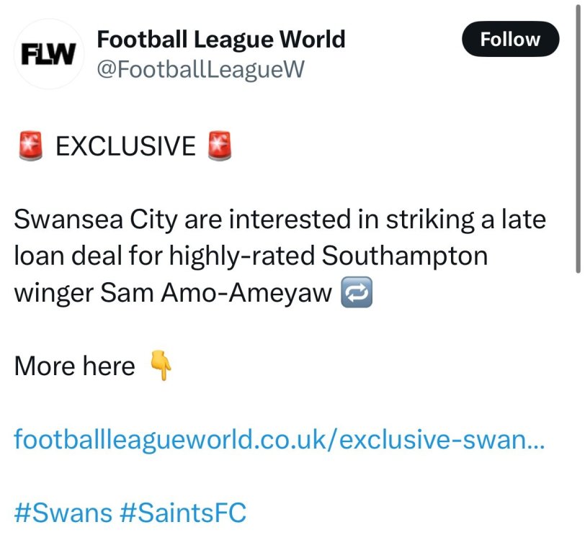Image resolution: width=585 pixels, height=540 pixels.
Task: Click the @FootballLeagueW handle
Action: pyautogui.click(x=200, y=71)
